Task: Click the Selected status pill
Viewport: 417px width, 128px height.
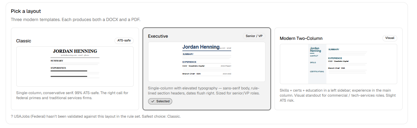Action: (x=160, y=101)
